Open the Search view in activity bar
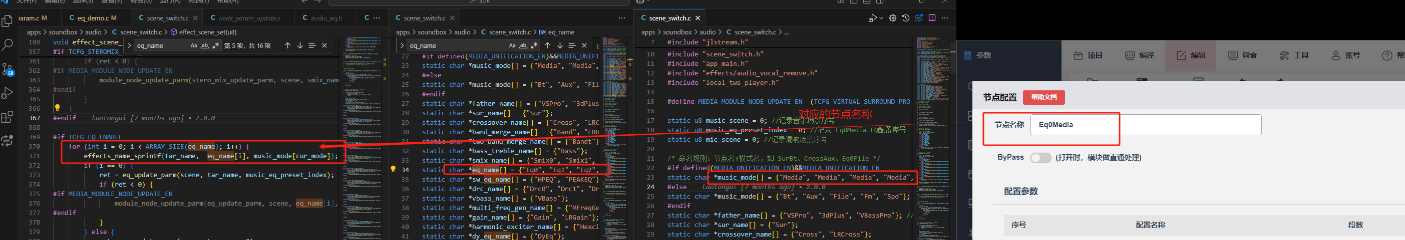 pyautogui.click(x=8, y=44)
